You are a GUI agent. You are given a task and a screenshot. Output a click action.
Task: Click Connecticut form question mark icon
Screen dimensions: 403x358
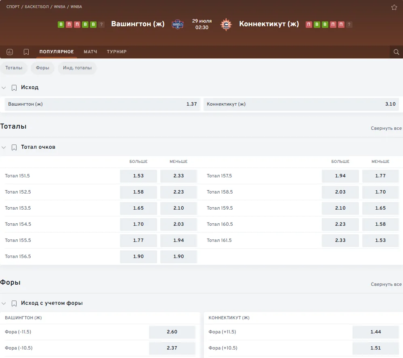[x=349, y=24]
